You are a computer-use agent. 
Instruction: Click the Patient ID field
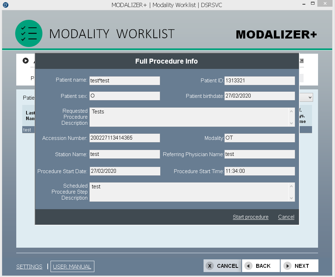(259, 81)
